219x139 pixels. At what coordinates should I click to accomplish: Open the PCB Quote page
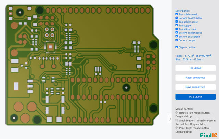tap(195, 97)
